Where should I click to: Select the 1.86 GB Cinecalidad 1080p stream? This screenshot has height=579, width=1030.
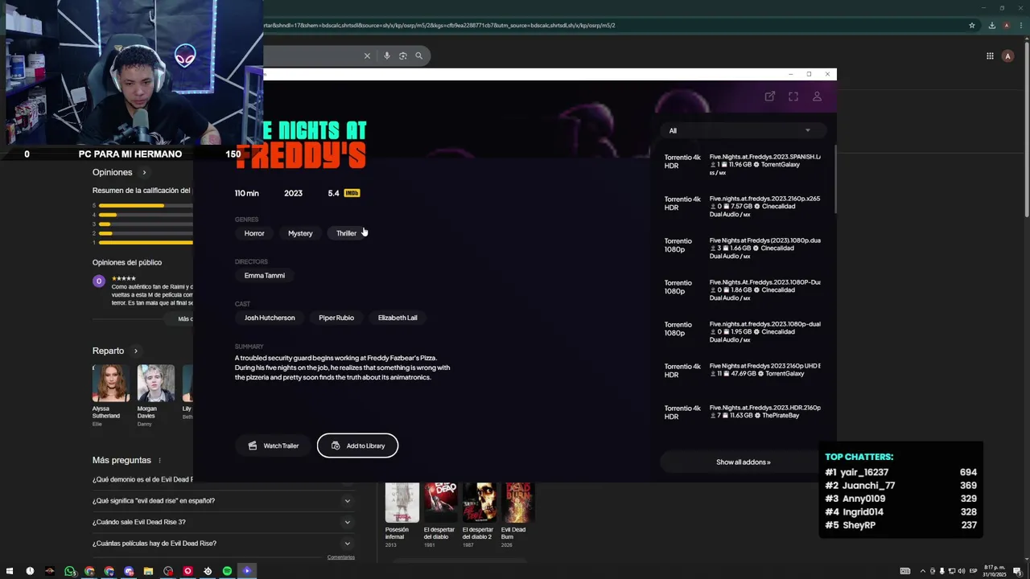coord(742,289)
